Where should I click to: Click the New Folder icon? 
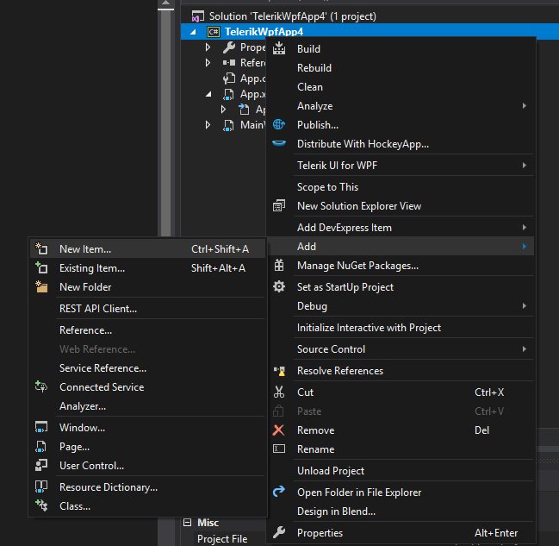coord(41,286)
